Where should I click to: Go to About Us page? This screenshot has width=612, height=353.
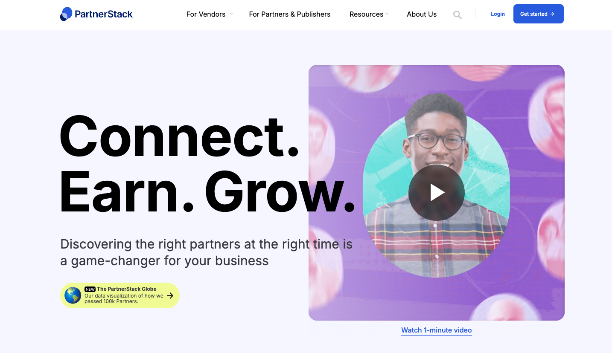422,14
